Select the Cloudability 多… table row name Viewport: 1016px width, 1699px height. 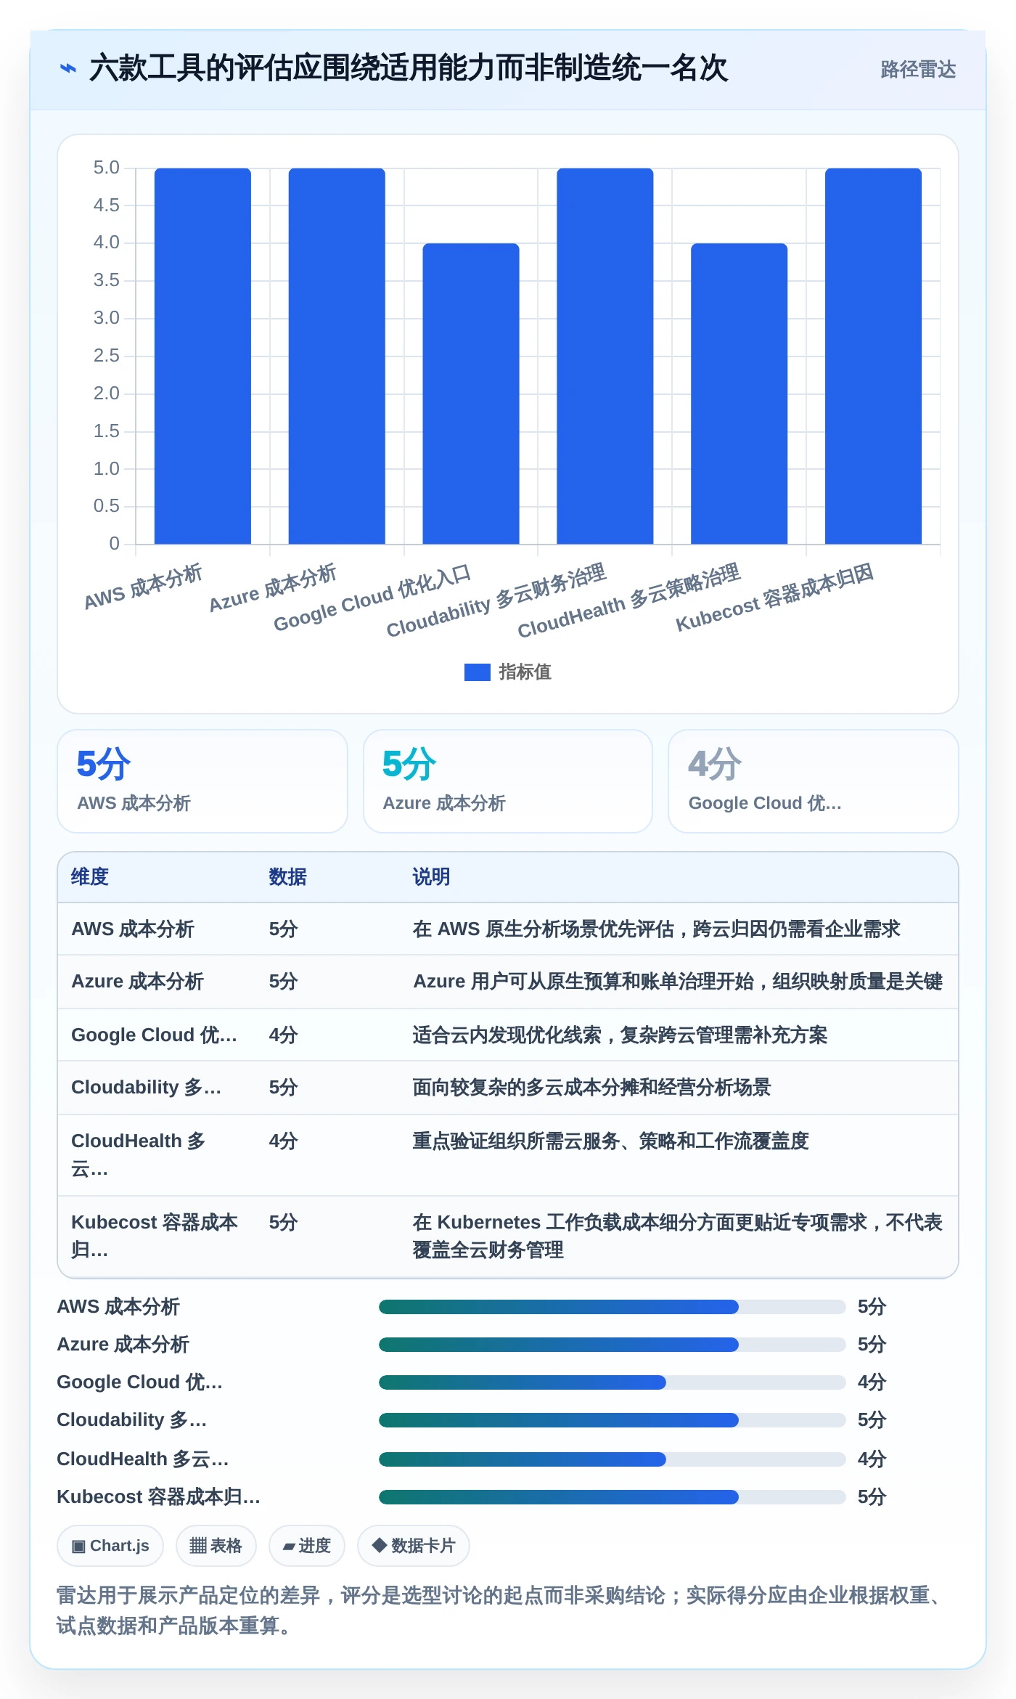pos(146,1088)
